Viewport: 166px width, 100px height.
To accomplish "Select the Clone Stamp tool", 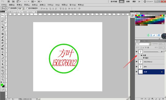I will (x=3, y=40).
